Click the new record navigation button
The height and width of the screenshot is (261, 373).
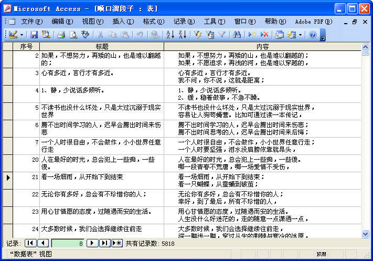[x=117, y=243]
